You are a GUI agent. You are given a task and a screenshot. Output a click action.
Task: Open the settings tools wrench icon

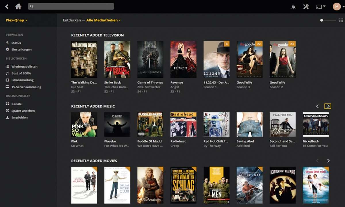[x=306, y=6]
